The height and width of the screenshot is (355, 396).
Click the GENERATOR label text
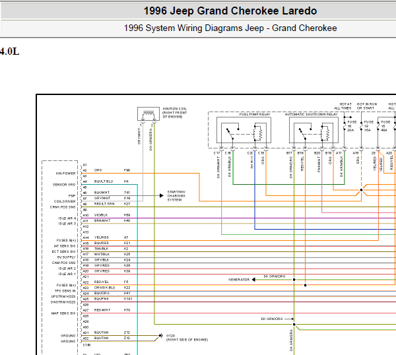pyautogui.click(x=239, y=280)
